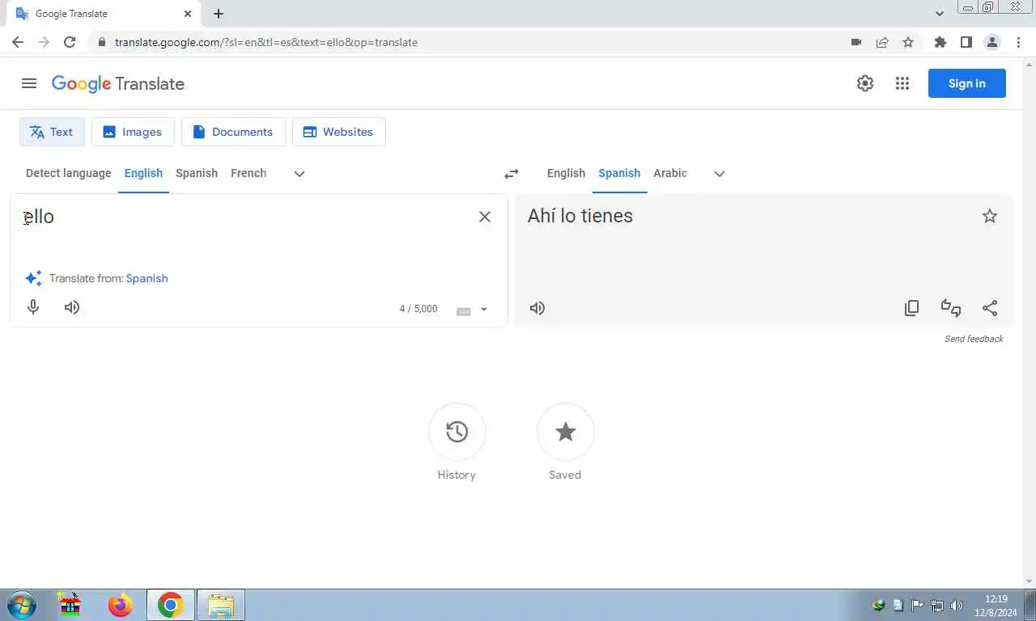Expand more source languages

click(299, 174)
